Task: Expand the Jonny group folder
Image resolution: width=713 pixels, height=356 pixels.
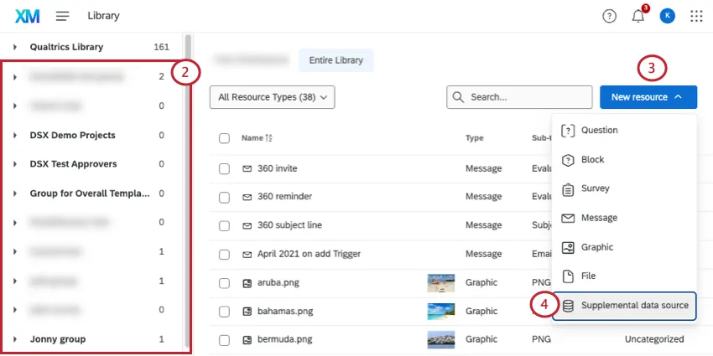Action: (15, 339)
